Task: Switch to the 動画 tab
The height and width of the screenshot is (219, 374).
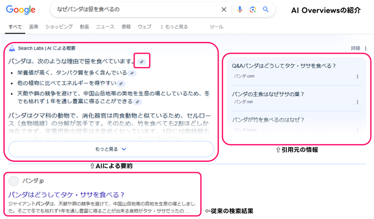Action: 84,27
